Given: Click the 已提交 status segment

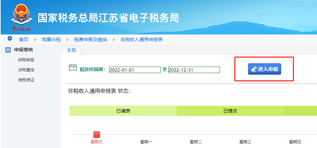Looking at the screenshot, I should point(230,111).
